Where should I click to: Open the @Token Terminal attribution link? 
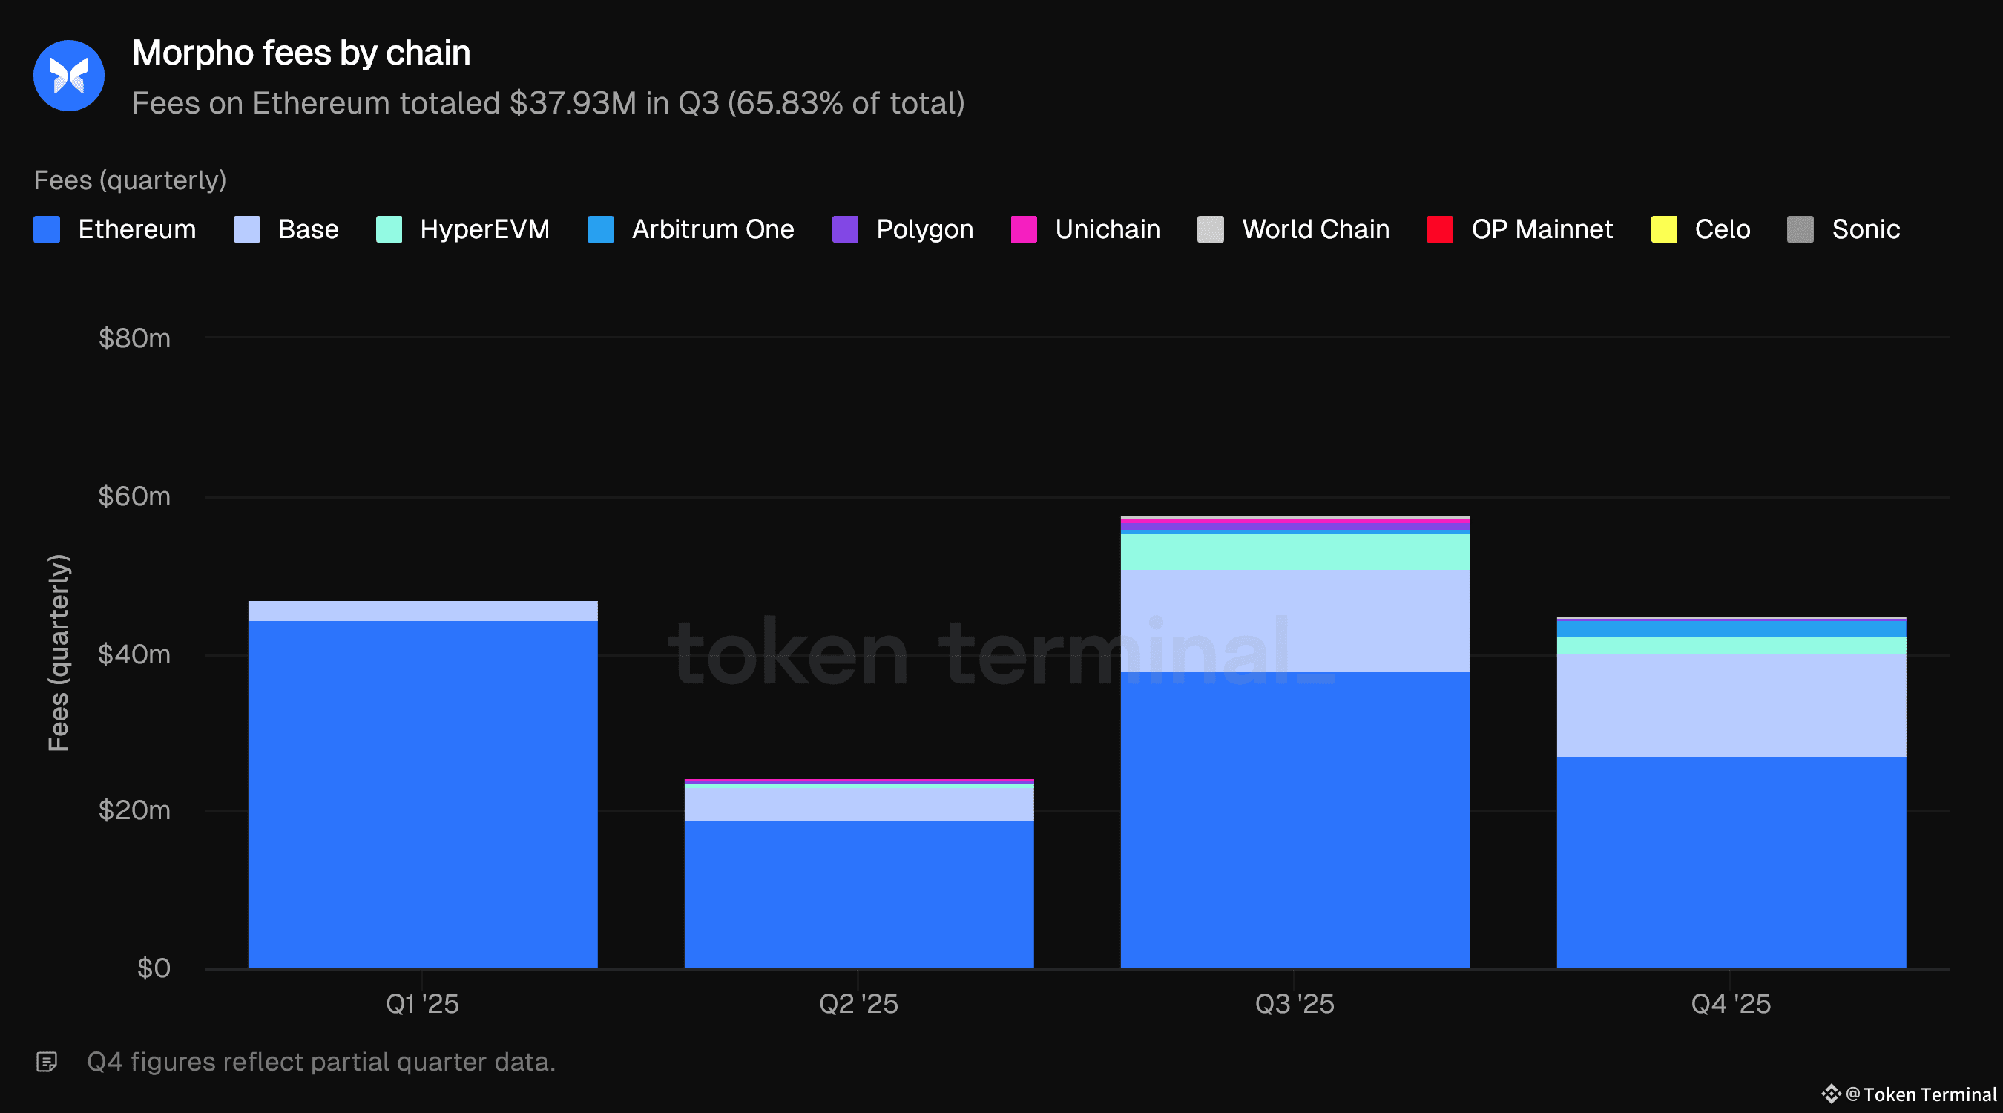coord(1921,1094)
